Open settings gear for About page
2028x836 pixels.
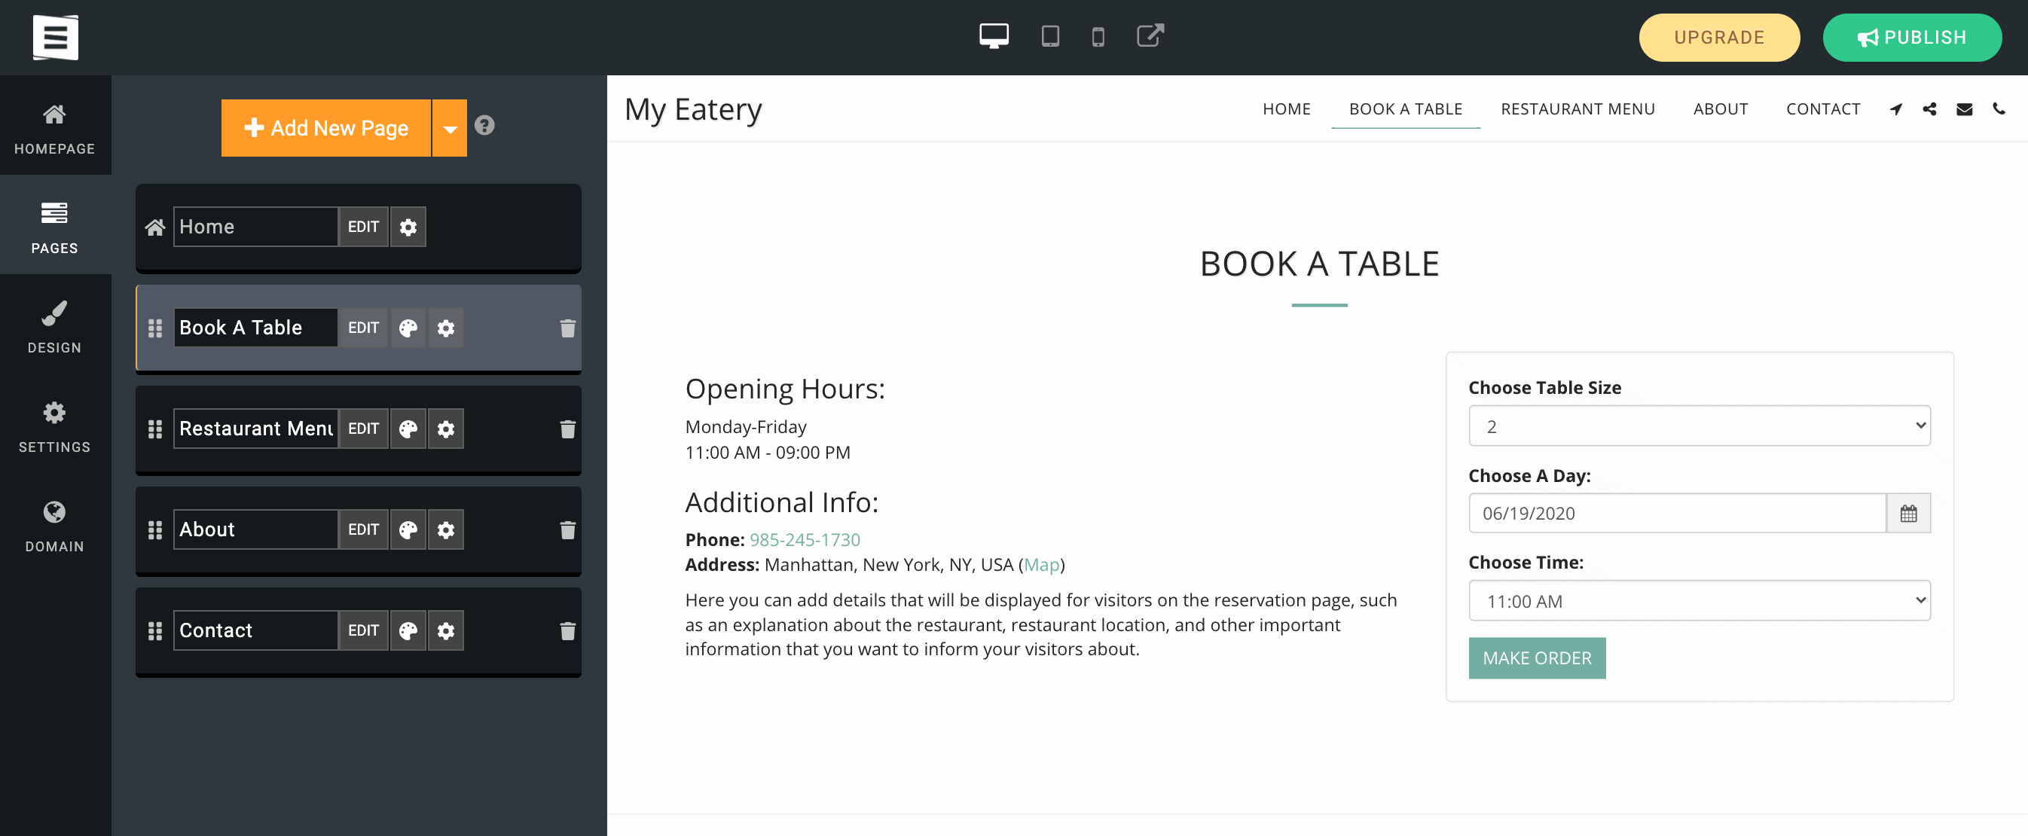point(445,529)
